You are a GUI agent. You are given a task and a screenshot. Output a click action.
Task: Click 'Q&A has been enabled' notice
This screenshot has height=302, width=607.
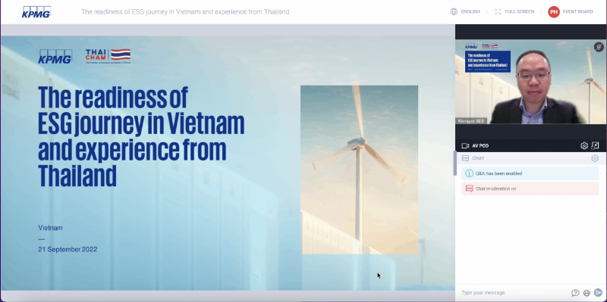coord(530,173)
